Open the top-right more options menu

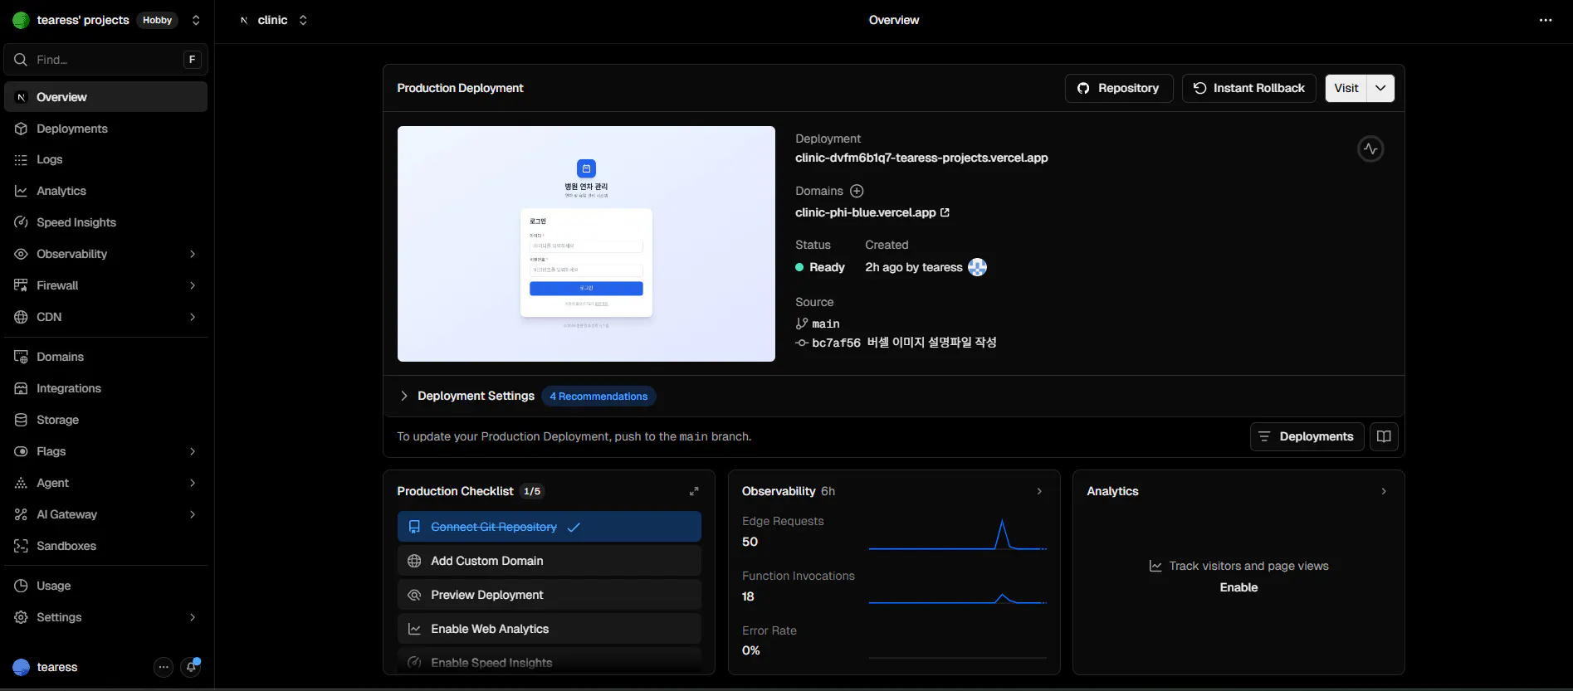(1546, 20)
